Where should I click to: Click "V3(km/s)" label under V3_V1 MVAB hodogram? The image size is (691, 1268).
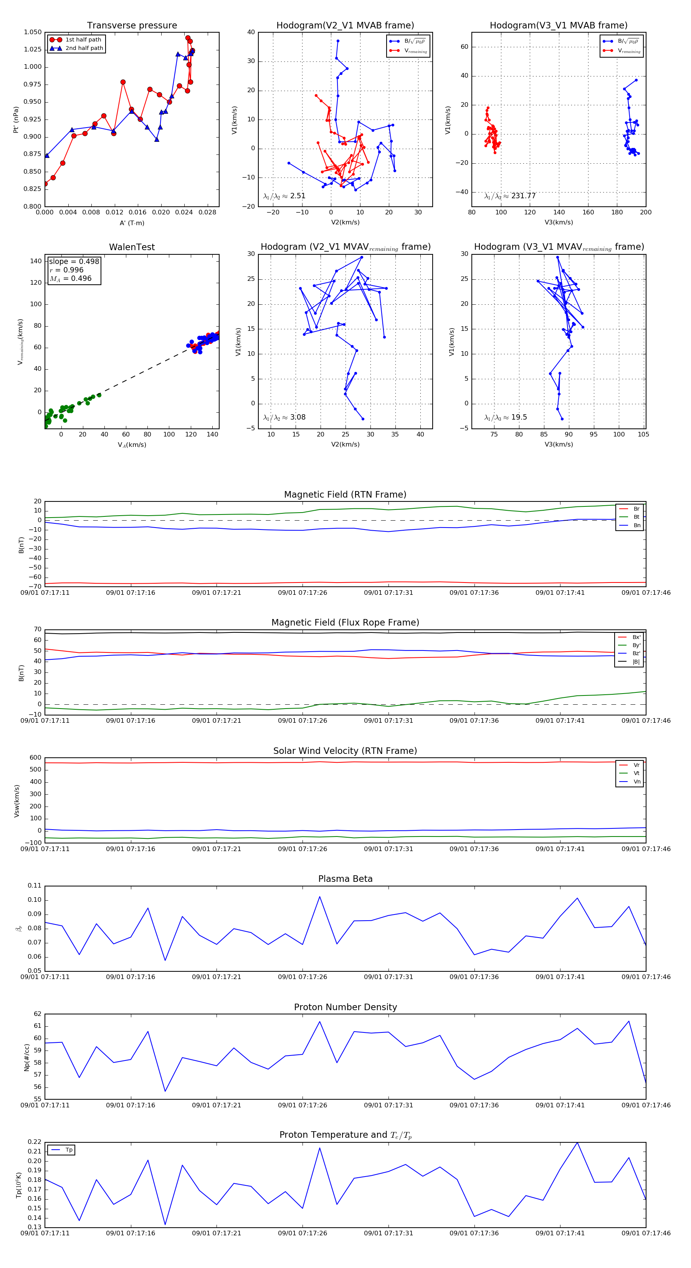(x=559, y=222)
